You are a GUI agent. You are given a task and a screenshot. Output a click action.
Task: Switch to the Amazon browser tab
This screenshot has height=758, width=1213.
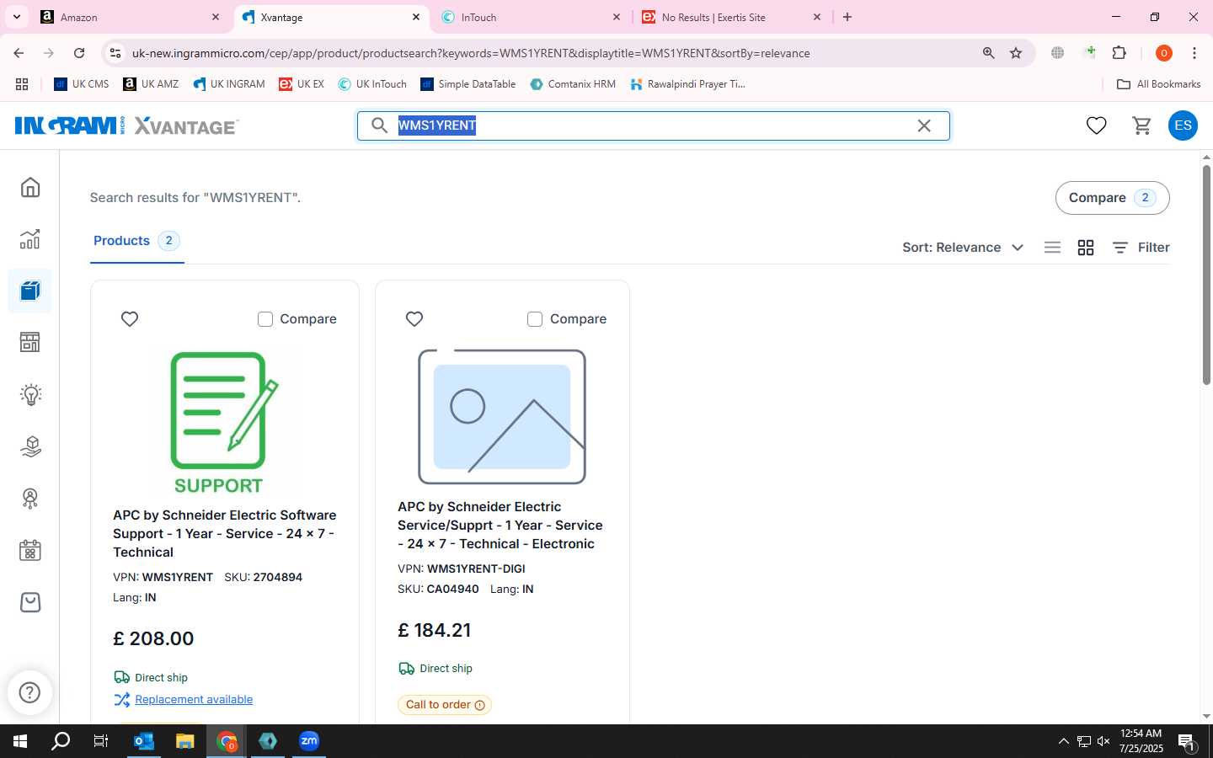coord(130,17)
